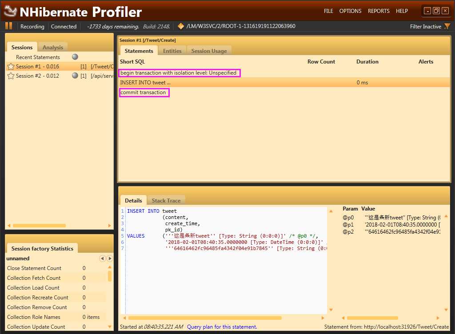
Task: Click the Sessions list horizontal scrollbar
Action: (39, 226)
